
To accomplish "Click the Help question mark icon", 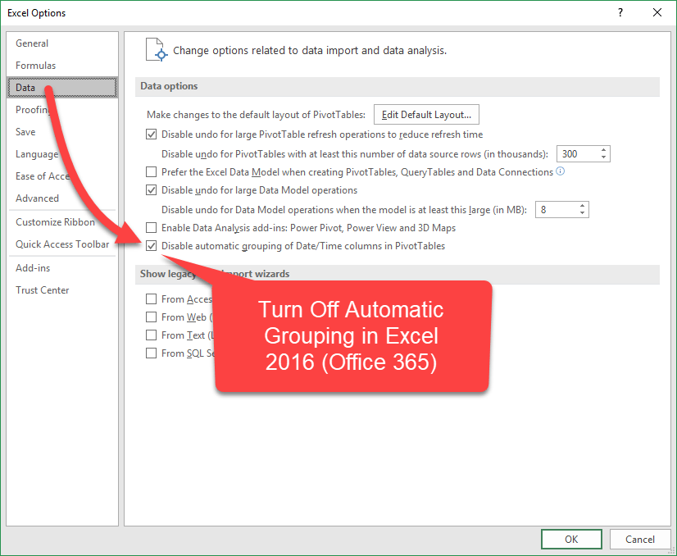I will (x=620, y=12).
